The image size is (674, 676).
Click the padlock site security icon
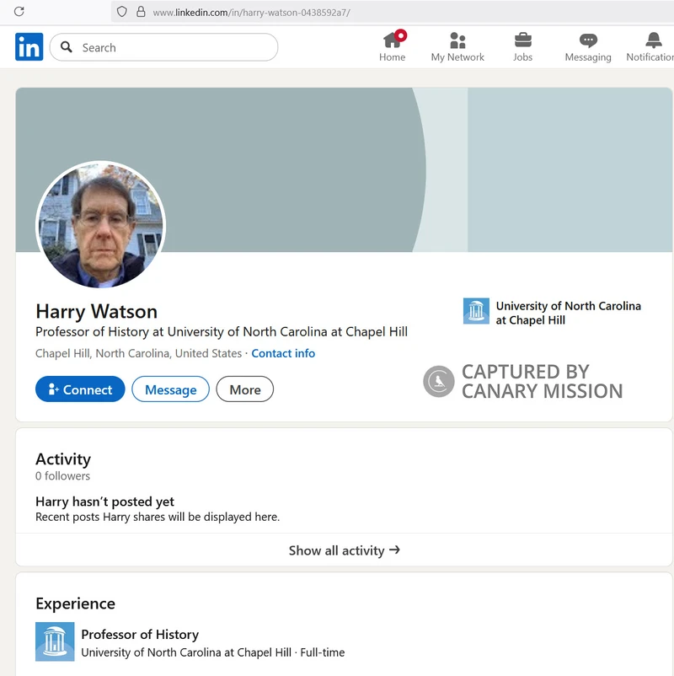141,12
